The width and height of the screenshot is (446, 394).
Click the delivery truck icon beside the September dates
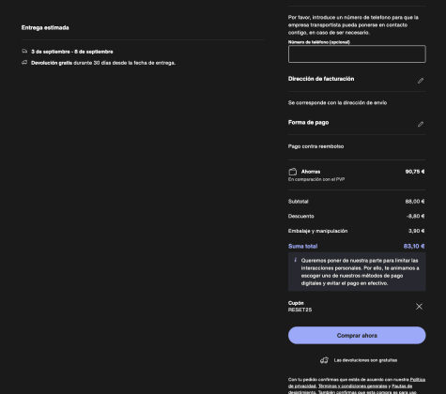24,51
